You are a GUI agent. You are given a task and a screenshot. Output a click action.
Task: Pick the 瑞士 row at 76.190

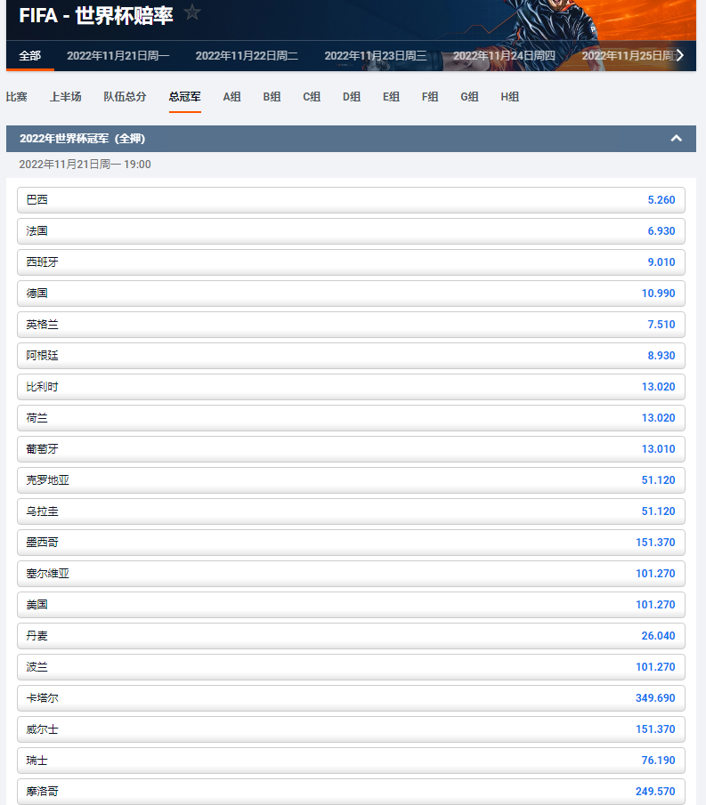pos(351,761)
